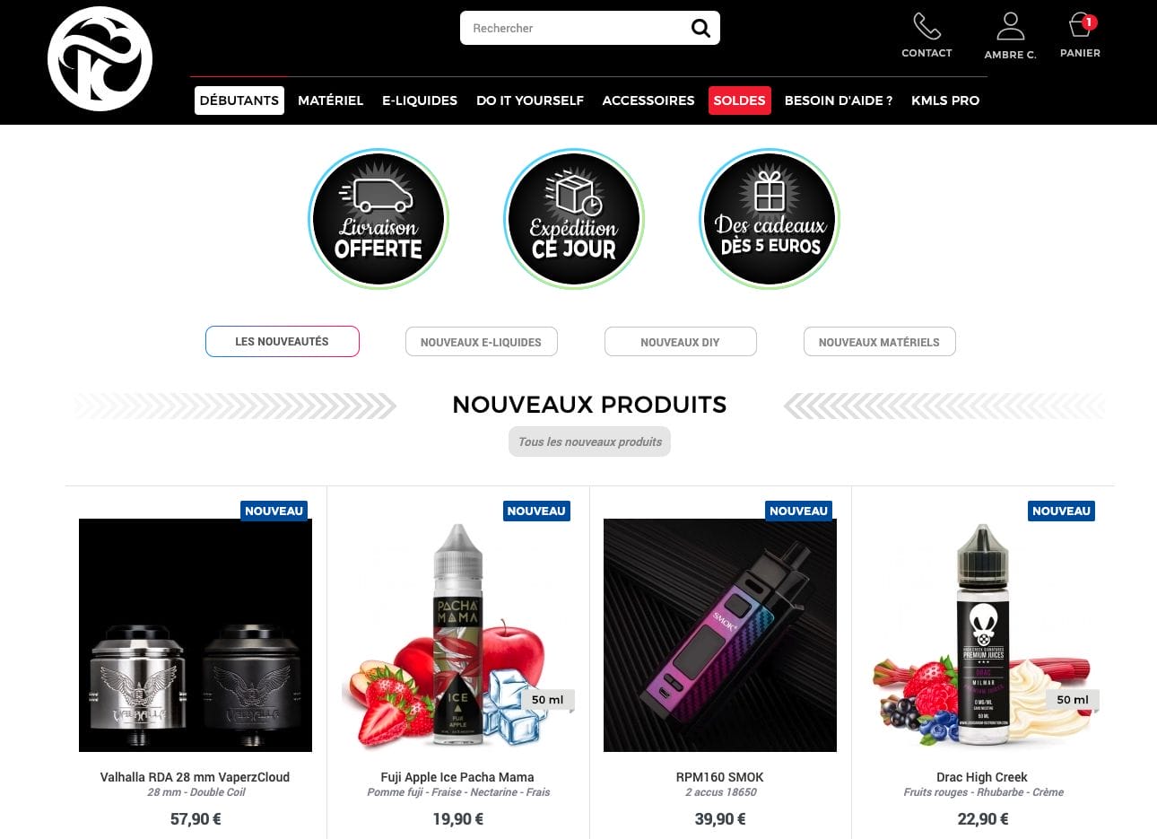Image resolution: width=1157 pixels, height=839 pixels.
Task: Click the Expédition Ce Jour badge
Action: [x=574, y=219]
